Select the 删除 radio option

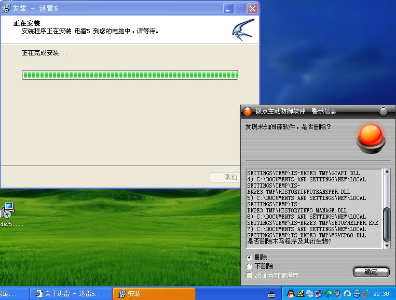[x=249, y=258]
